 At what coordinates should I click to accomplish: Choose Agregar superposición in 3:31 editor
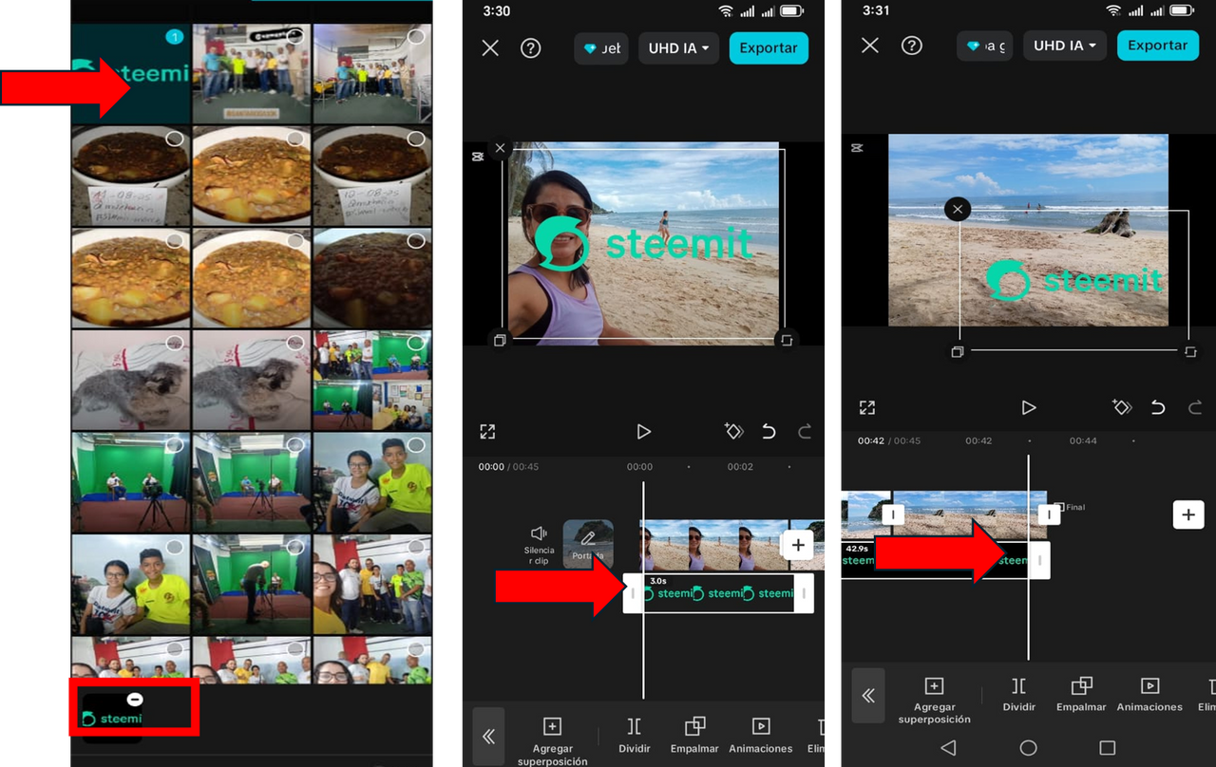pyautogui.click(x=935, y=701)
